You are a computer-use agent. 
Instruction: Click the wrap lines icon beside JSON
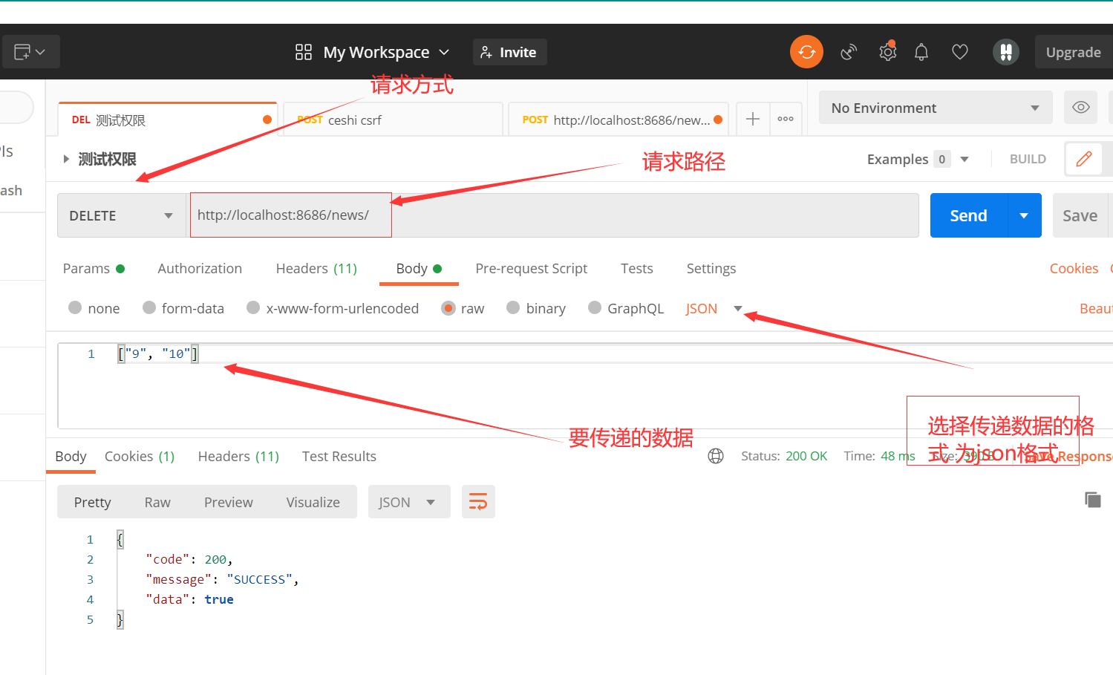pos(478,501)
